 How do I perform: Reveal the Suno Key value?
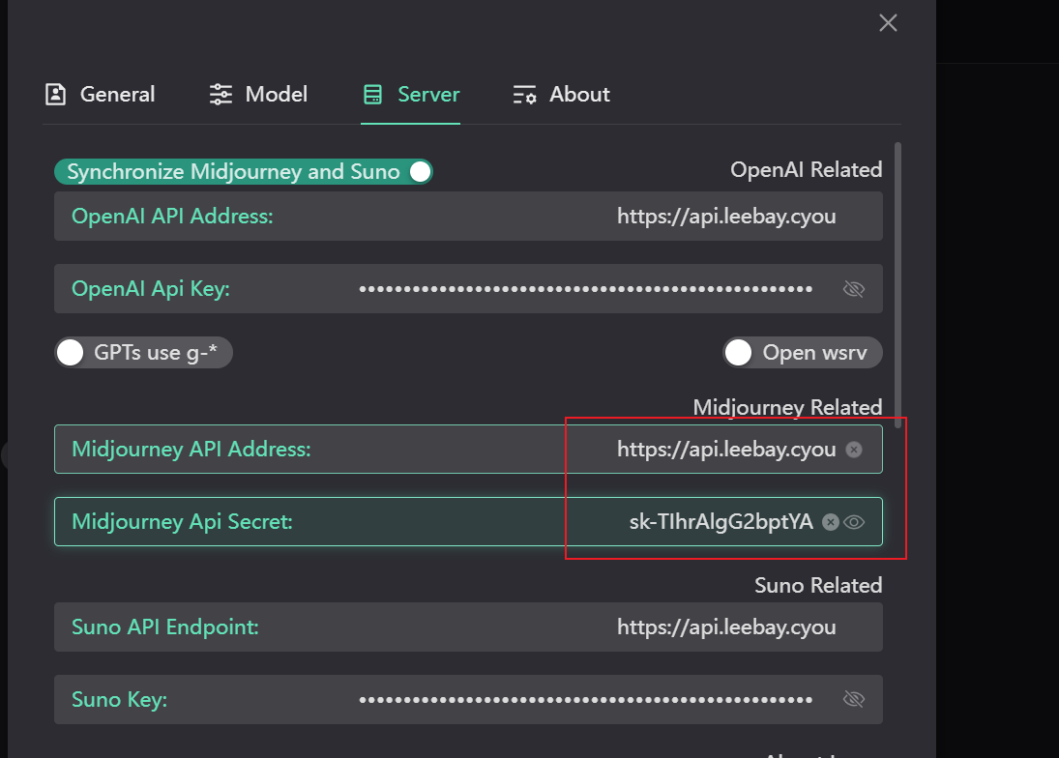(x=853, y=699)
